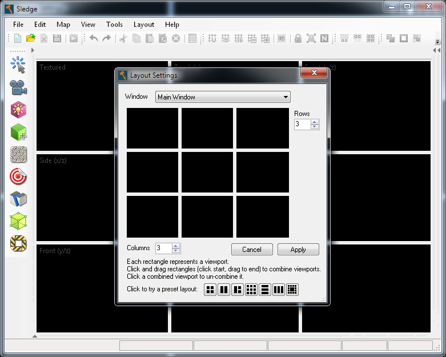
Task: Toggle snap to grid magnet icon
Action: (x=212, y=38)
